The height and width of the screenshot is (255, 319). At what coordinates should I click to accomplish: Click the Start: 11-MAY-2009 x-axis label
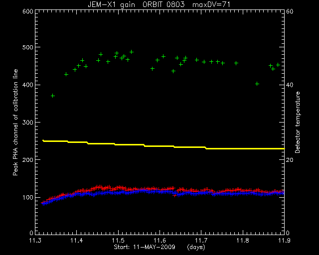(145, 247)
